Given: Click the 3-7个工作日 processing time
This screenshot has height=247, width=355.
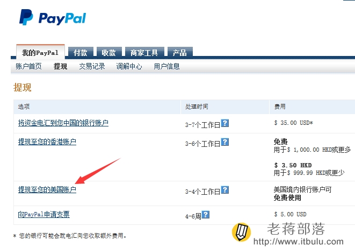Looking at the screenshot, I should [202, 125].
